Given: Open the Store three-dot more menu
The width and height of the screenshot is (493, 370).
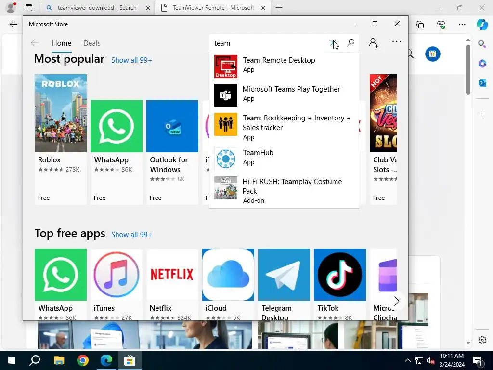Looking at the screenshot, I should (x=397, y=41).
